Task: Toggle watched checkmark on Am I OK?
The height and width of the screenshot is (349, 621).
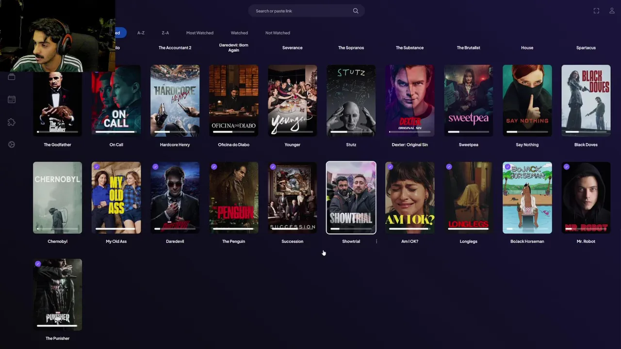Action: coord(390,167)
